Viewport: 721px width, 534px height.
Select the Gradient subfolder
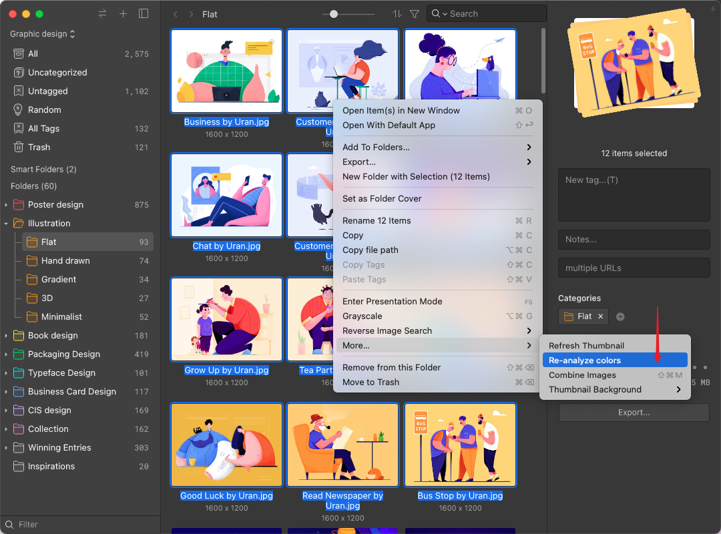87,280
